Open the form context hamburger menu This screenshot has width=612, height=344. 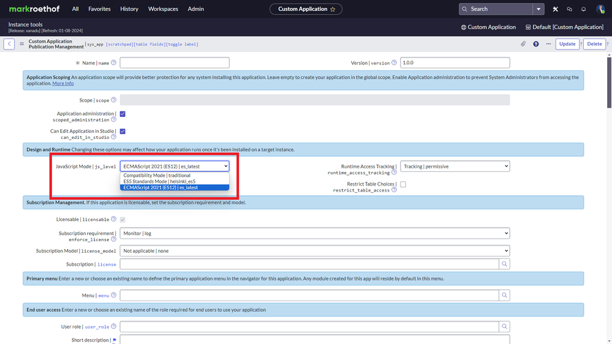[x=21, y=44]
